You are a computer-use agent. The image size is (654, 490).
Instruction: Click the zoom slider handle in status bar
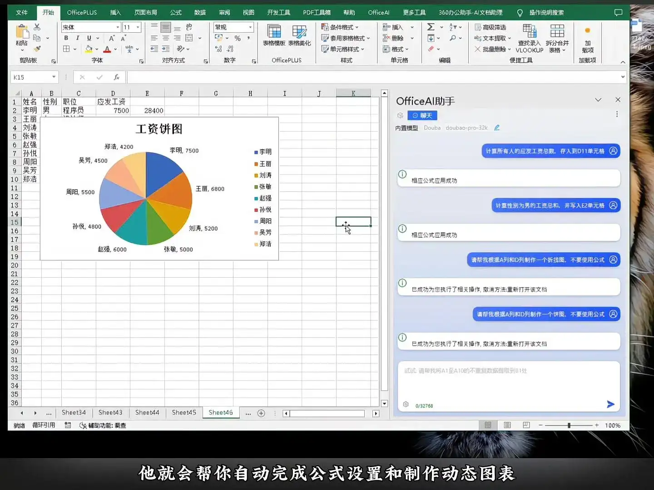569,425
